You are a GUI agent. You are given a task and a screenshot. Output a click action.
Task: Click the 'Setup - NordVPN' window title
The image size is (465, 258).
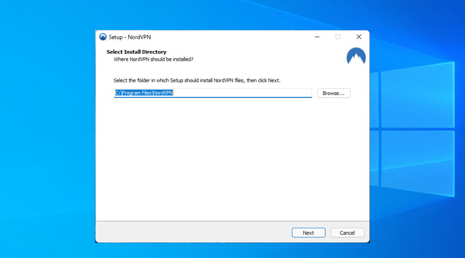tap(130, 37)
